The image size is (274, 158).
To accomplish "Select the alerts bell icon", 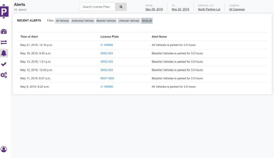I will pos(4,53).
